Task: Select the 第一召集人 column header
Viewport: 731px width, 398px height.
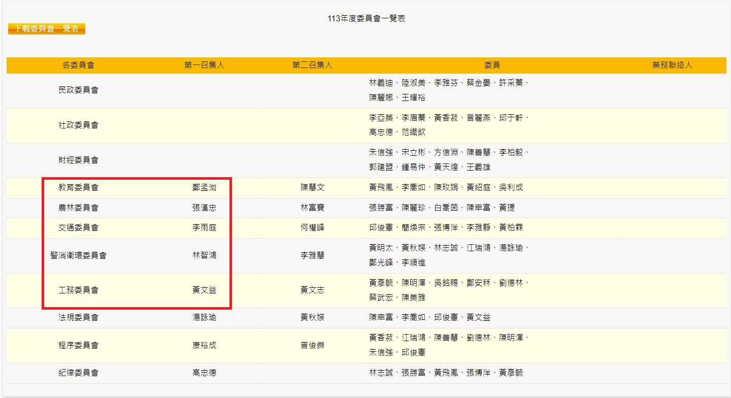Action: (204, 65)
